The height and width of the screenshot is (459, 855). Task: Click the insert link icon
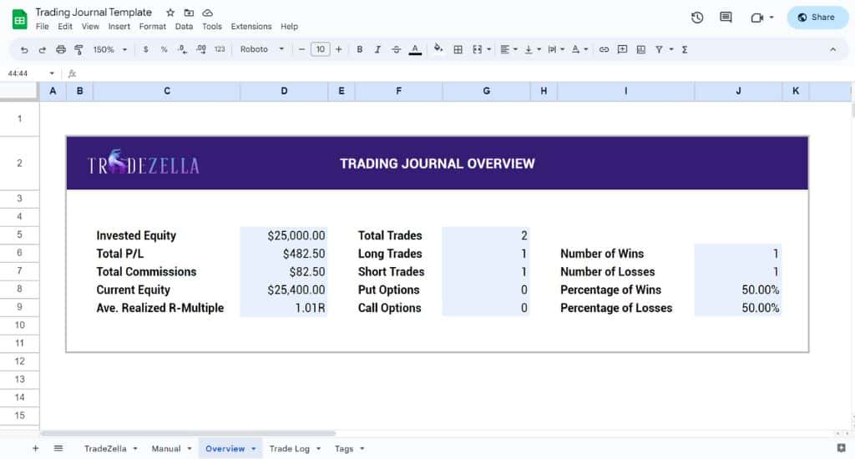(x=604, y=49)
